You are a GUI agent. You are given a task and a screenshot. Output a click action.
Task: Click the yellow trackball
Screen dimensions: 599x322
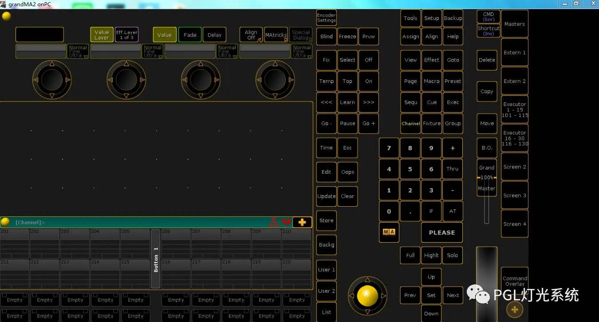[x=367, y=296]
